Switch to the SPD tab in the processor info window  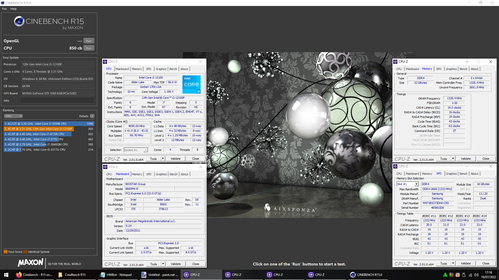(x=148, y=69)
